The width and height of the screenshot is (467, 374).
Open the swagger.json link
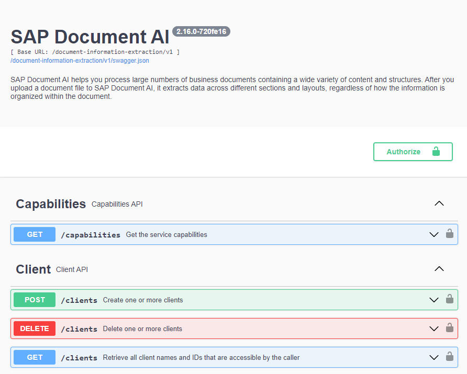(x=80, y=61)
